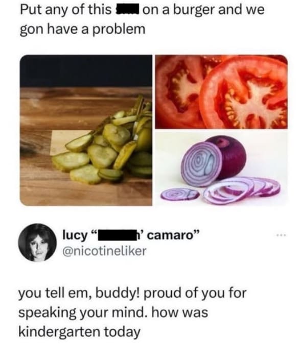Open lucy's profile avatar photo
The width and height of the screenshot is (301, 344).
click(x=37, y=242)
